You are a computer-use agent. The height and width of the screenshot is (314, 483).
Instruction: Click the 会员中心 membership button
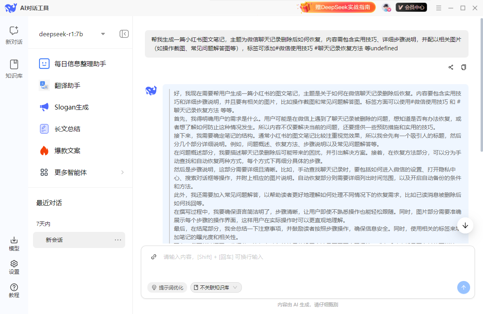[x=411, y=7]
